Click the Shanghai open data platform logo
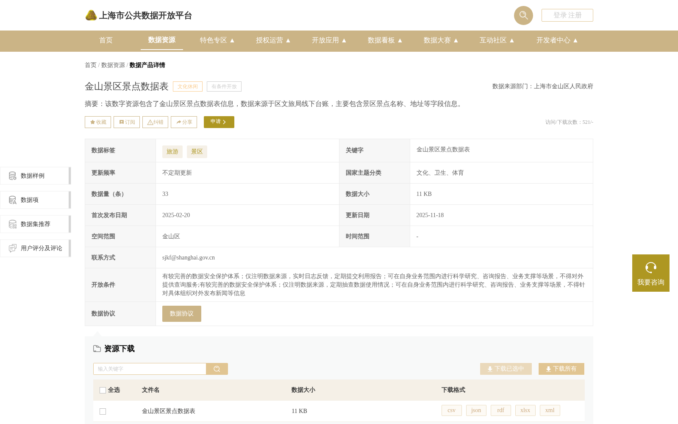This screenshot has width=678, height=424. (138, 16)
